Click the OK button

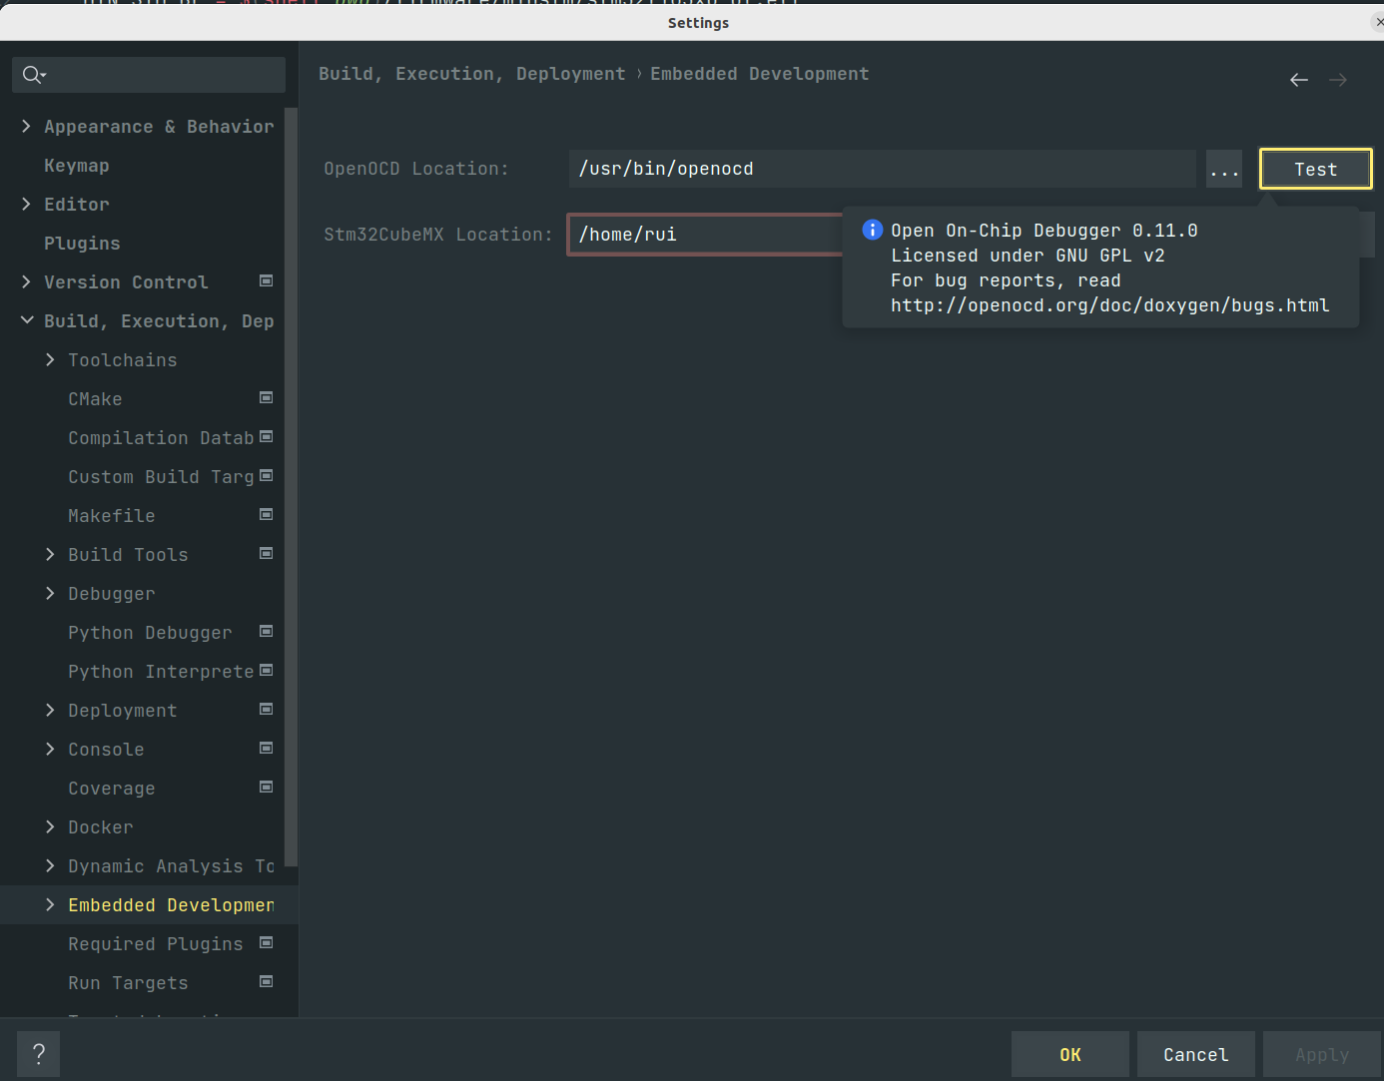tap(1069, 1055)
